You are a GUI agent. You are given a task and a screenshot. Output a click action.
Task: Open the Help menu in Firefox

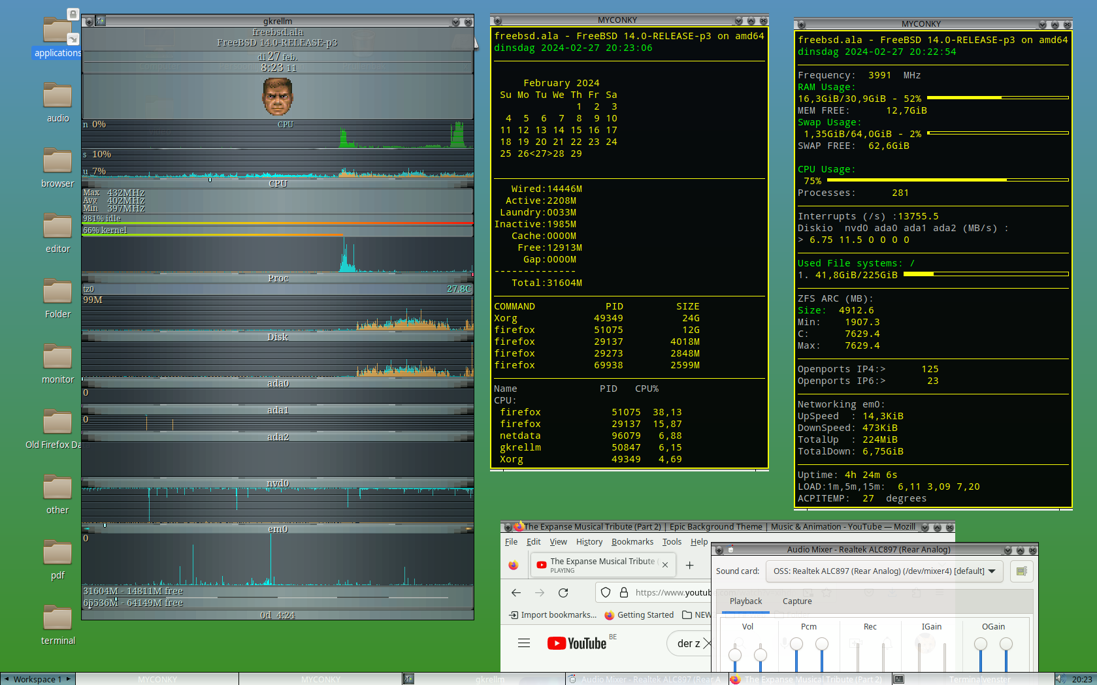[699, 542]
